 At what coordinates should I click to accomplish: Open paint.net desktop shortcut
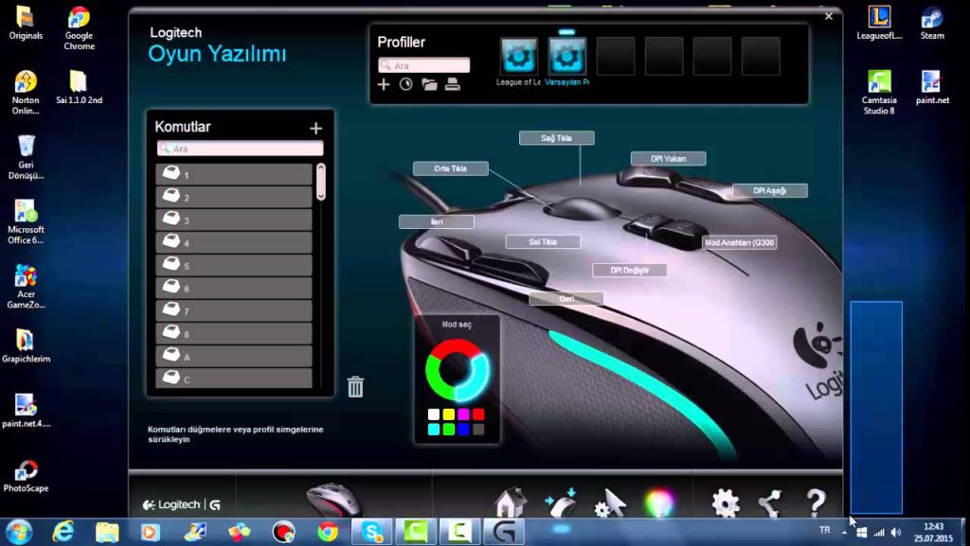pyautogui.click(x=932, y=87)
